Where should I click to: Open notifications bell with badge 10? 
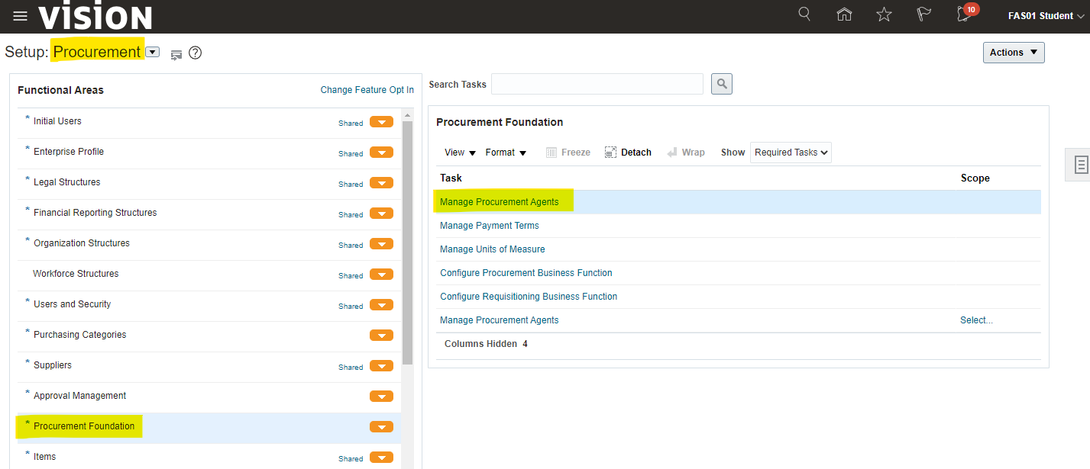click(965, 14)
